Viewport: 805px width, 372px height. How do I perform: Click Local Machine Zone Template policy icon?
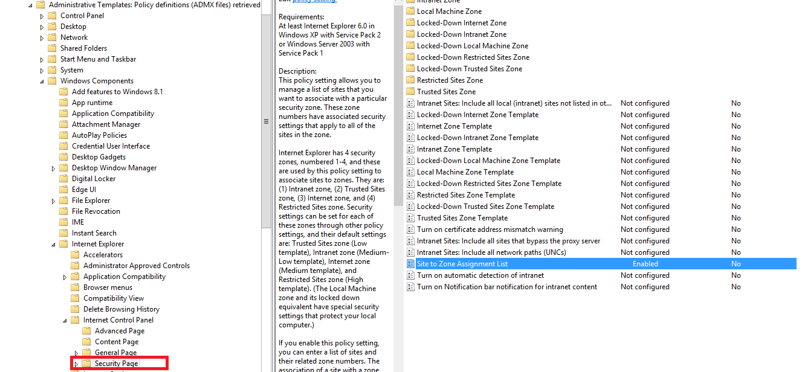(411, 172)
